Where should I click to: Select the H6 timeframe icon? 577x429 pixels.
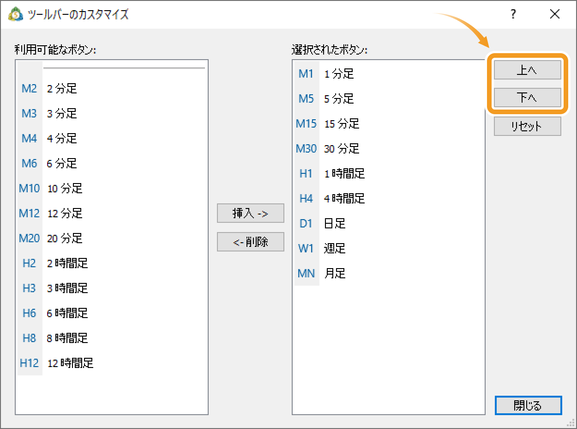(29, 313)
